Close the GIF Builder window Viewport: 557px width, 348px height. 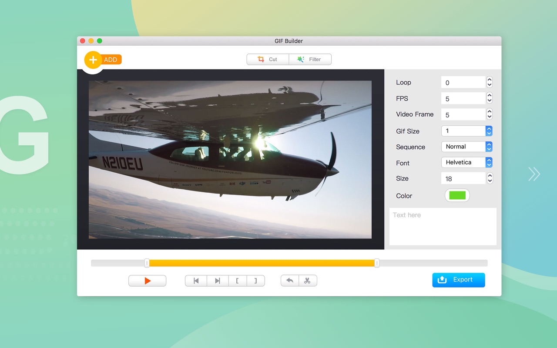(x=83, y=41)
